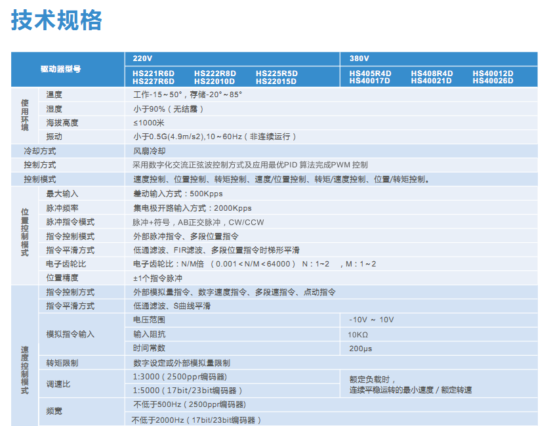Click the 脉冲频率 row label
This screenshot has height=426, width=551.
pyautogui.click(x=62, y=208)
